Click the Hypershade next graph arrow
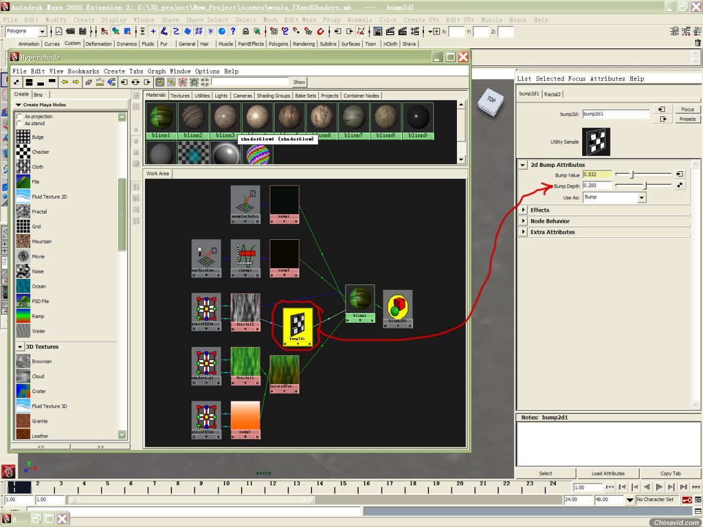This screenshot has height=527, width=703. coord(76,82)
